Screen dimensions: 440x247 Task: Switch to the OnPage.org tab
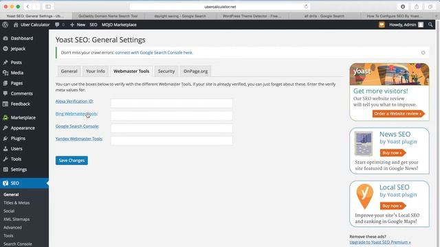click(x=195, y=71)
